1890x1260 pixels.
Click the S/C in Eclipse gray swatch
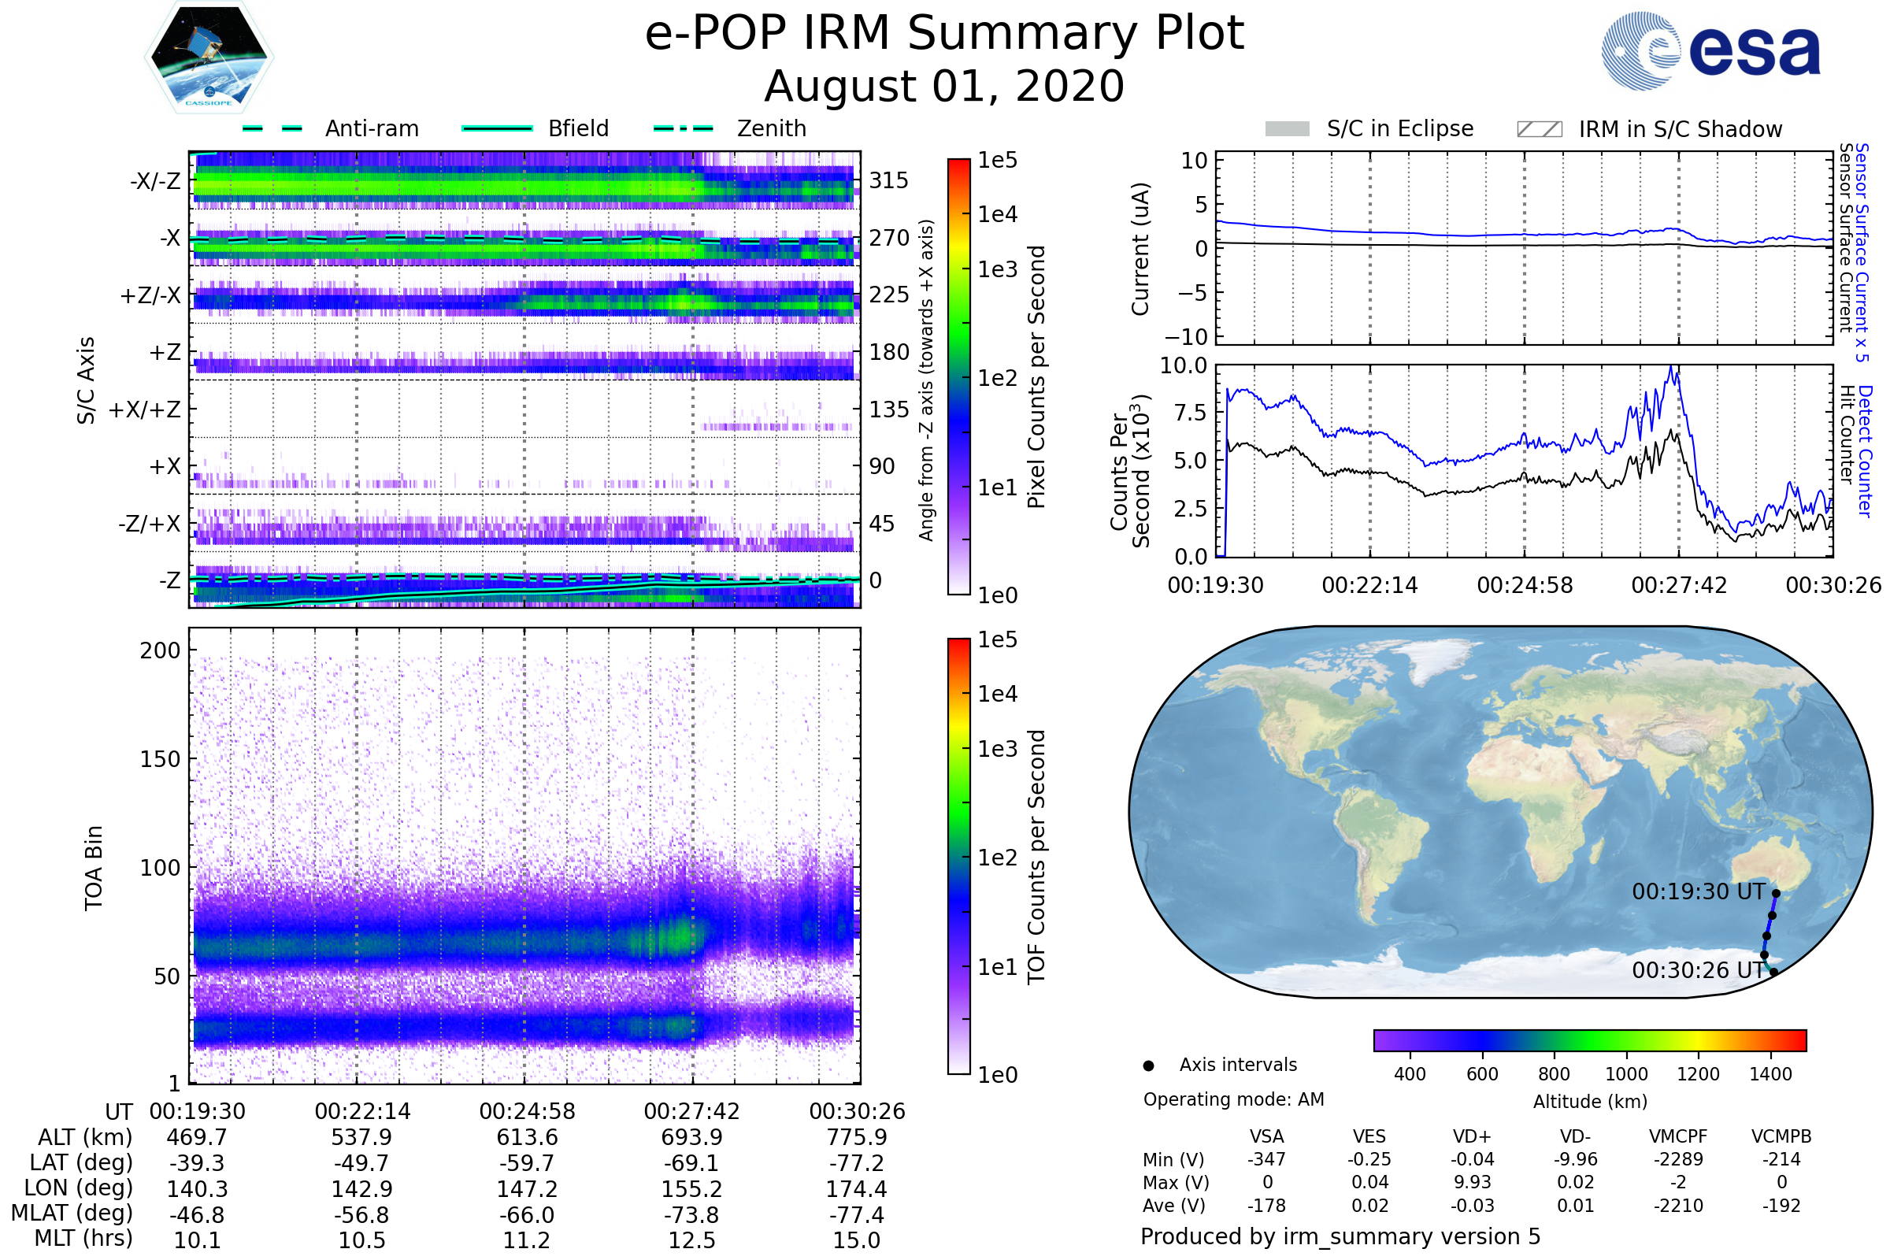[1288, 129]
